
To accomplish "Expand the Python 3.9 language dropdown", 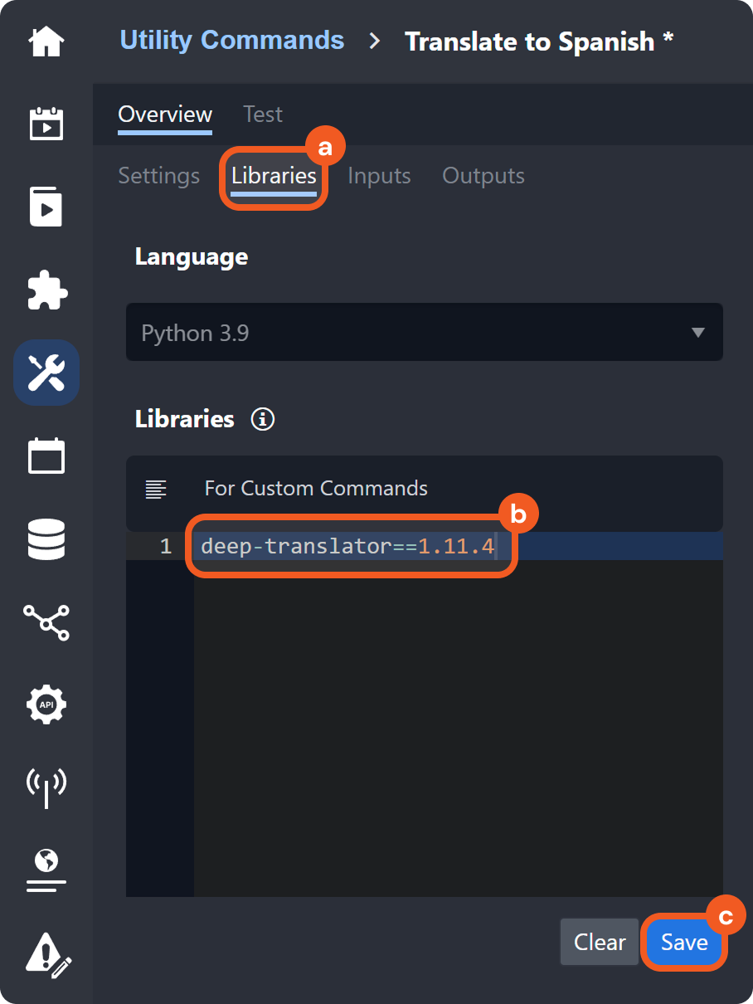I will (424, 333).
